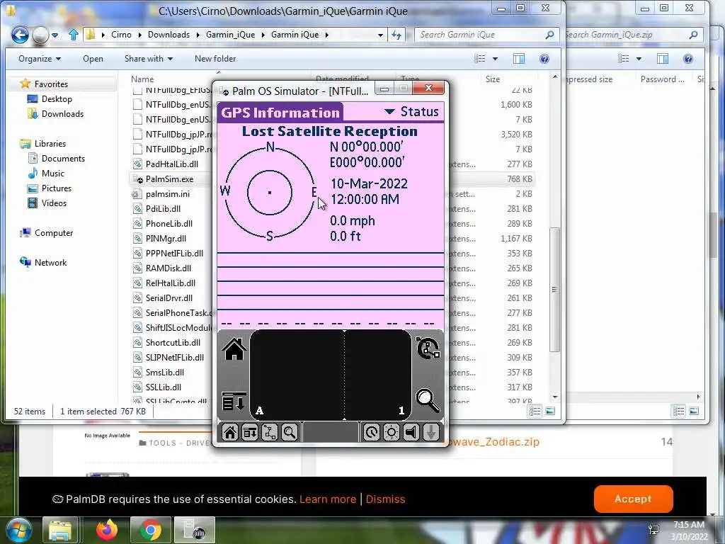Tap small Home icon in status bar
The height and width of the screenshot is (544, 725).
coord(230,433)
